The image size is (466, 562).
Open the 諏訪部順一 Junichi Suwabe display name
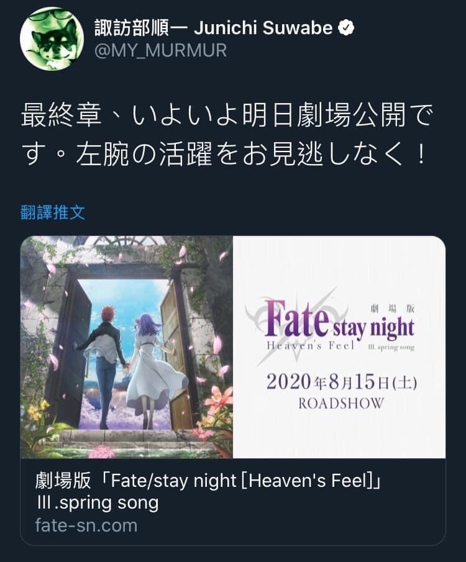[x=214, y=28]
